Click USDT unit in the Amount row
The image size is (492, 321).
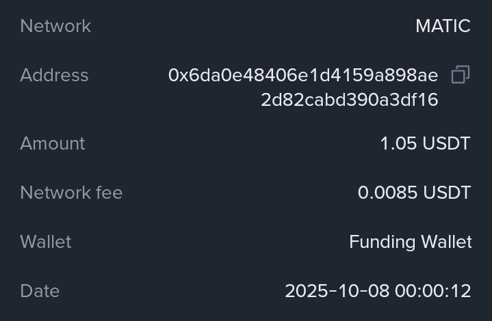(446, 143)
